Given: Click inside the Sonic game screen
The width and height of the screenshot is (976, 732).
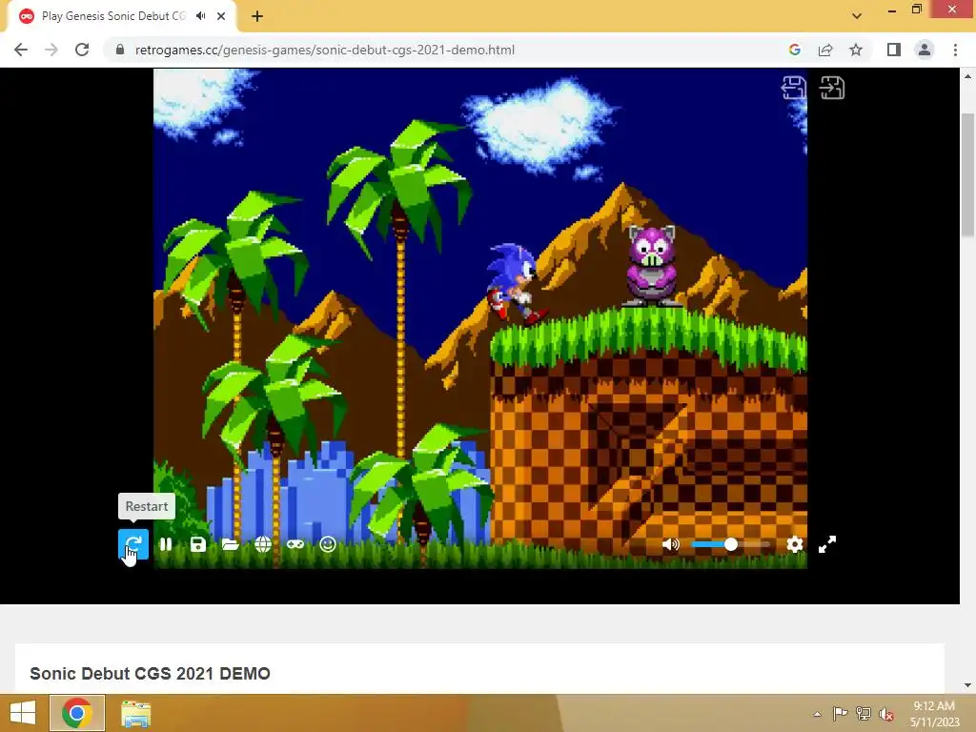Looking at the screenshot, I should coord(480,318).
